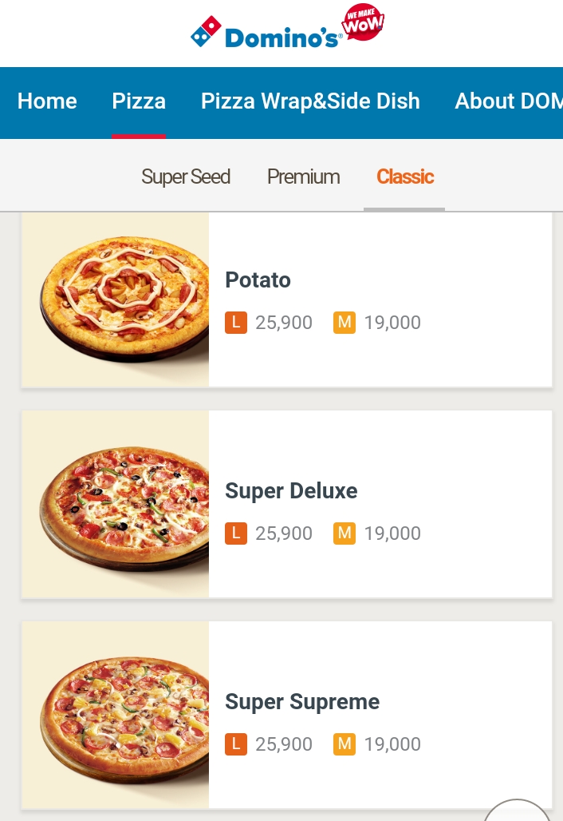
Task: Click the Super Deluxe pizza name
Action: click(291, 491)
